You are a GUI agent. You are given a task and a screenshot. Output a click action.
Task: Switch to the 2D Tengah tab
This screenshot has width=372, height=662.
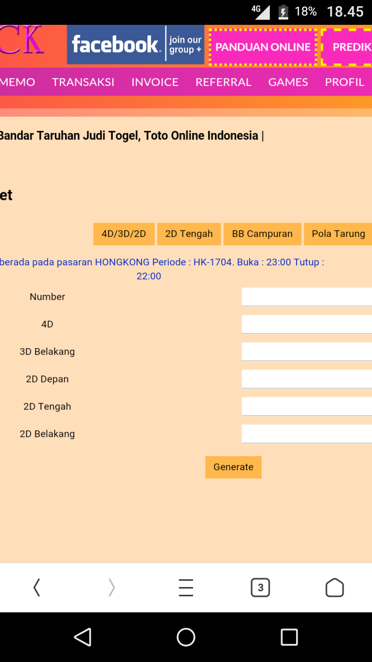point(189,234)
